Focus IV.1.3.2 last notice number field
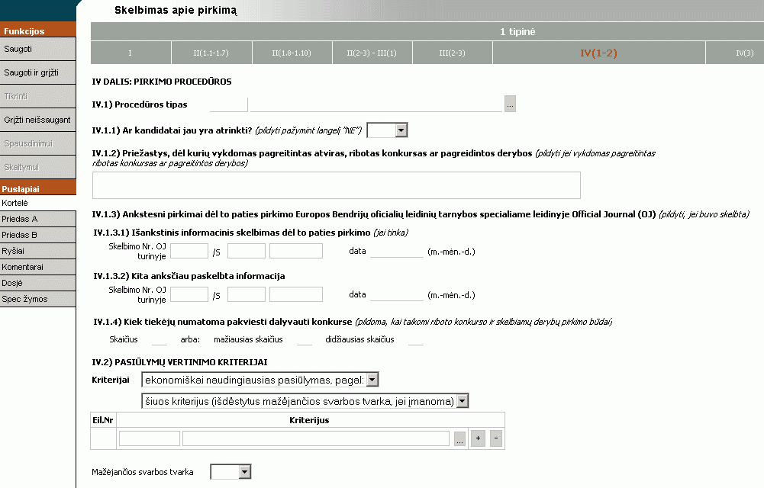Image resolution: width=764 pixels, height=488 pixels. coord(296,294)
